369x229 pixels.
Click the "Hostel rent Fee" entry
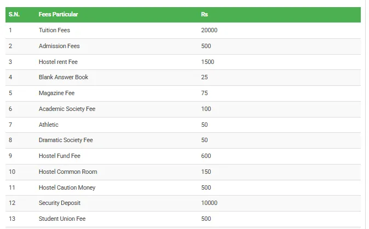58,62
